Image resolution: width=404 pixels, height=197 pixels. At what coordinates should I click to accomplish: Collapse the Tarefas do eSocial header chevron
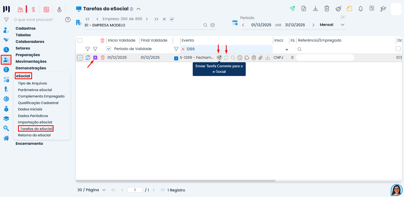pos(138,9)
